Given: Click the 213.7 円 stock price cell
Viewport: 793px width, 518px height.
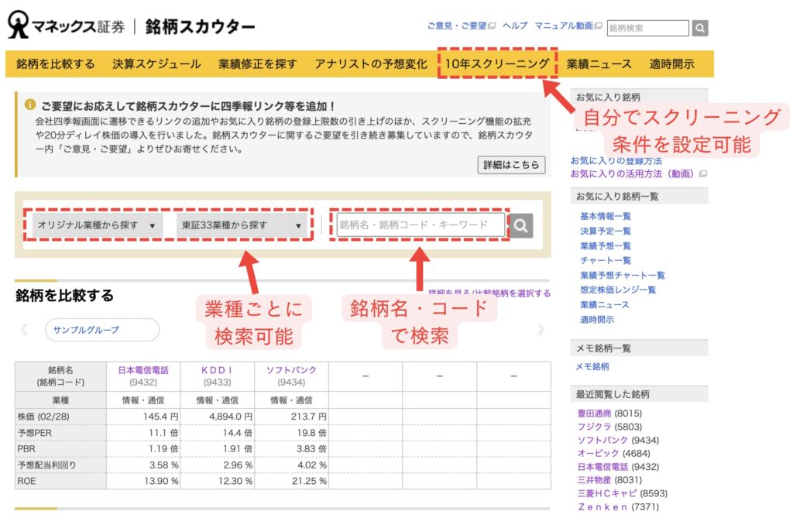Looking at the screenshot, I should click(x=291, y=417).
